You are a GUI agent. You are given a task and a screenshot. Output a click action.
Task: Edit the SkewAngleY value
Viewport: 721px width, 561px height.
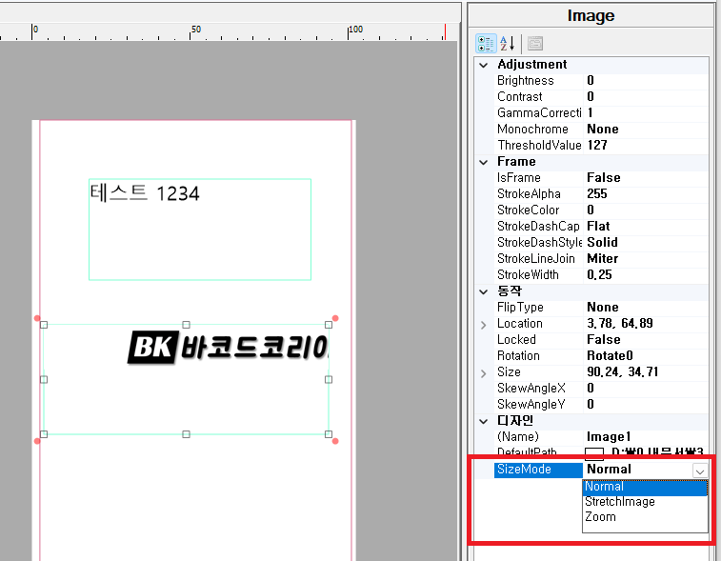point(646,404)
